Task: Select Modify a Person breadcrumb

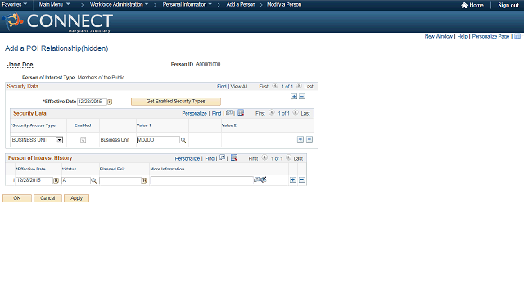Action: coord(284,5)
